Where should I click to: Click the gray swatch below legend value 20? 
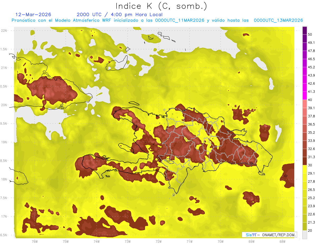coord(305,235)
